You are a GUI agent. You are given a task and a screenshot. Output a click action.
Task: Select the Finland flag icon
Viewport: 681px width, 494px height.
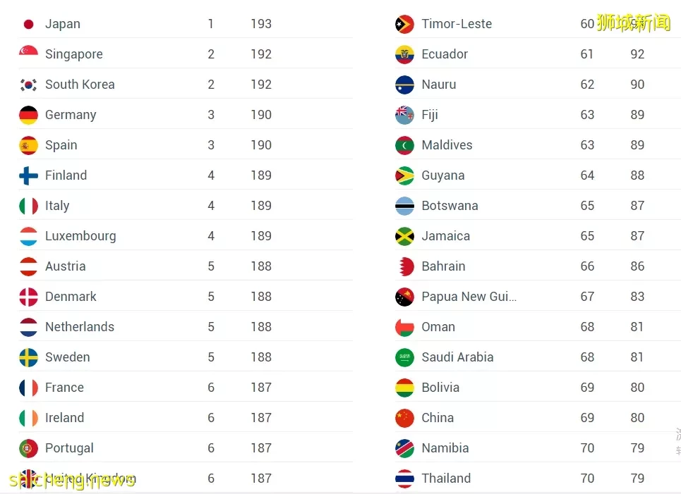click(x=29, y=175)
